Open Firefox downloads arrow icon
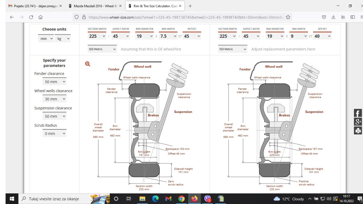The image size is (363, 204). (333, 17)
